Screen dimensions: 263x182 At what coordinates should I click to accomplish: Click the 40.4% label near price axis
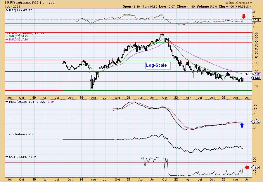[249, 74]
